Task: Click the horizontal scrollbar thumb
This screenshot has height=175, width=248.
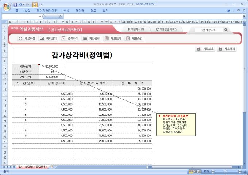Action: (192, 167)
